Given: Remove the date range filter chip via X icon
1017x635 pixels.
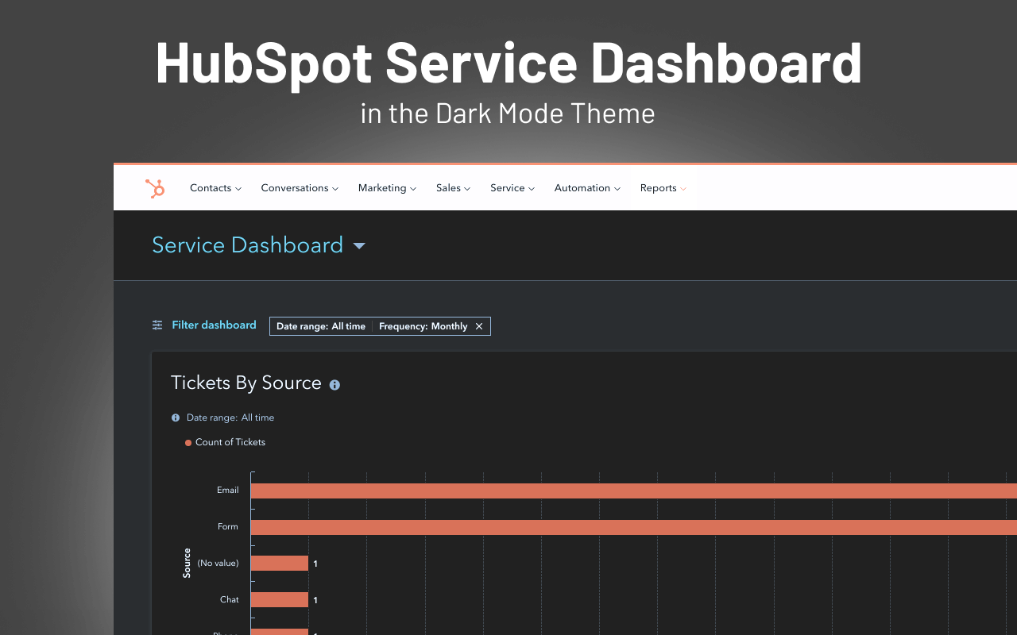Looking at the screenshot, I should (x=479, y=325).
